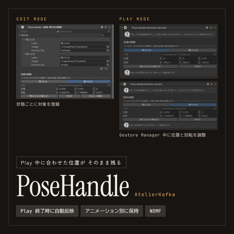Select the 開いたとき tab in the OpenPose runtime panel
This screenshot has width=234, height=234.
click(193, 105)
